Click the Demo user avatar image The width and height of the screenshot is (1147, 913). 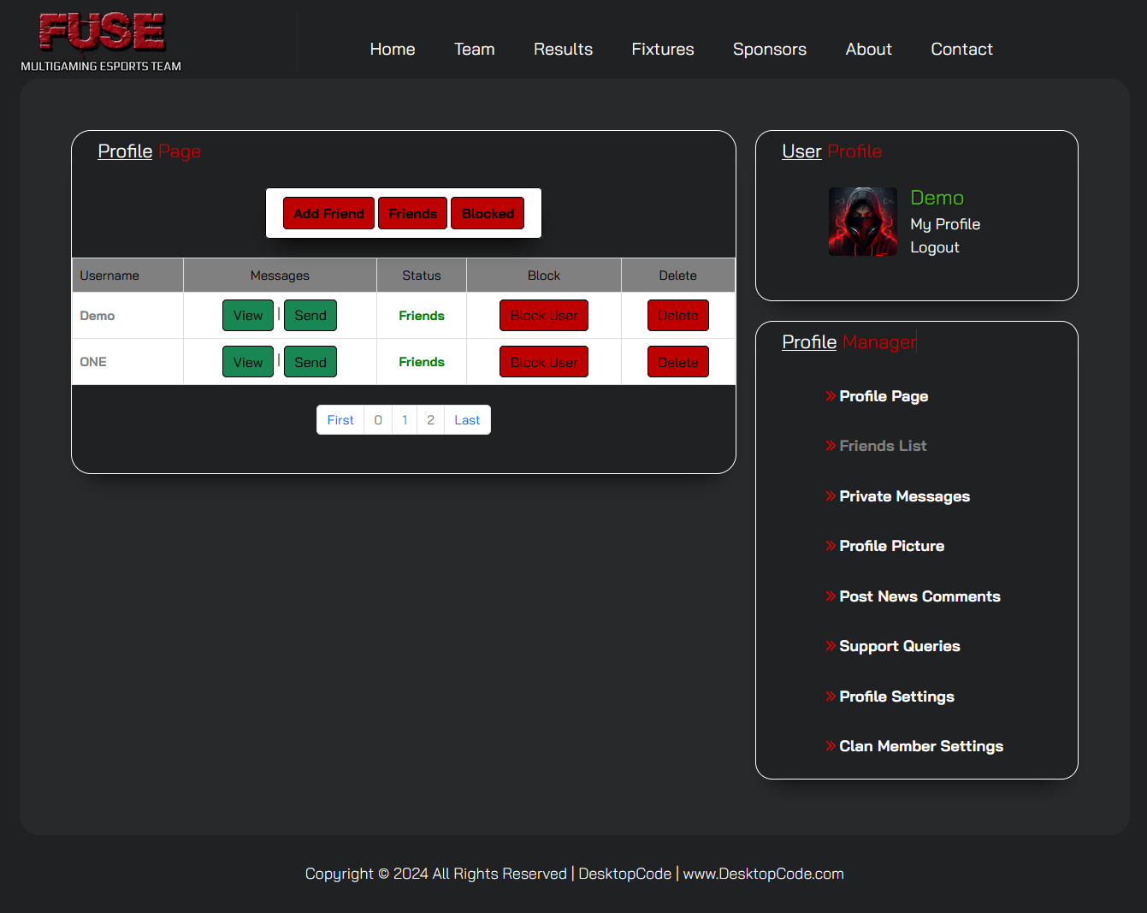pos(862,222)
